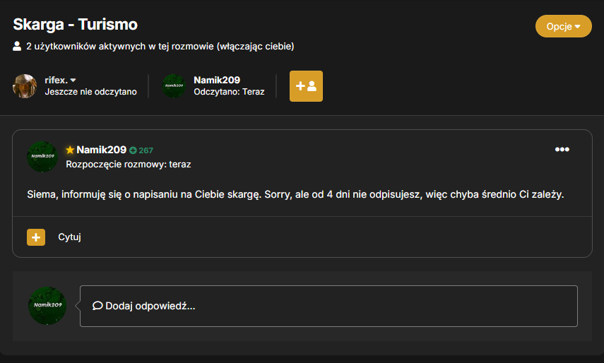Open rifex. profile avatar

(x=25, y=86)
